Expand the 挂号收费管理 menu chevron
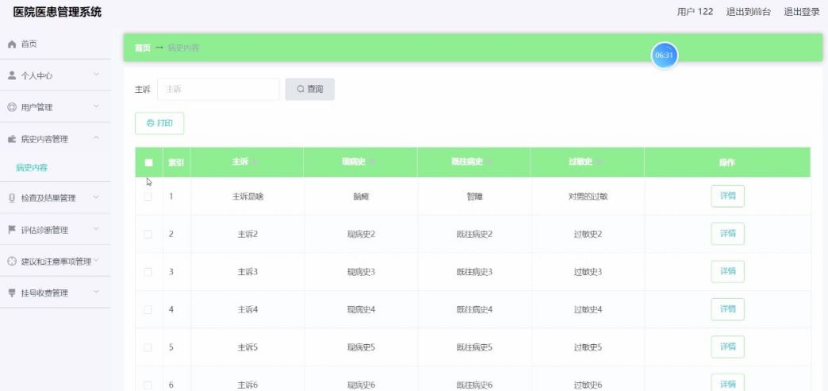The width and height of the screenshot is (828, 391). (x=96, y=292)
